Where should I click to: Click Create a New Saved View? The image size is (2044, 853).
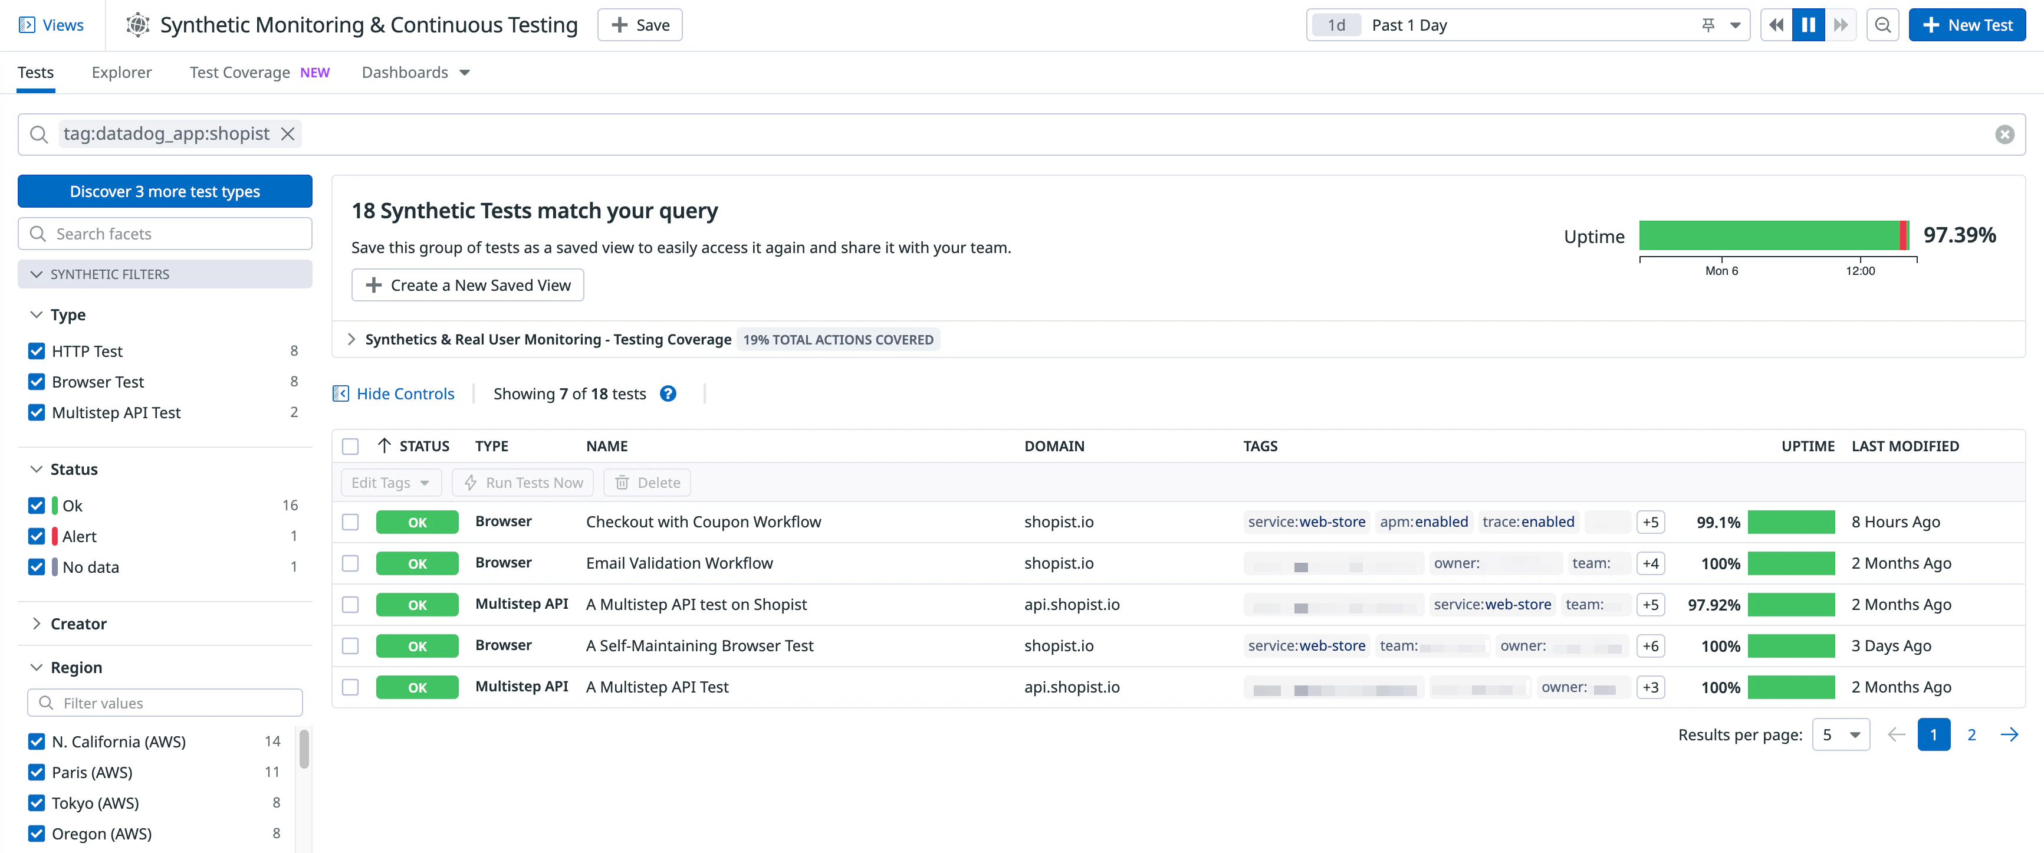coord(467,285)
